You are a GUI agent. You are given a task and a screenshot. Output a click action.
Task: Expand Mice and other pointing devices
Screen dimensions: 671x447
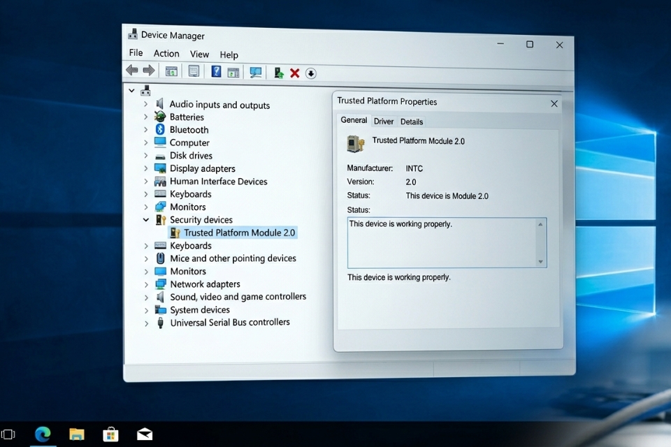pyautogui.click(x=146, y=259)
